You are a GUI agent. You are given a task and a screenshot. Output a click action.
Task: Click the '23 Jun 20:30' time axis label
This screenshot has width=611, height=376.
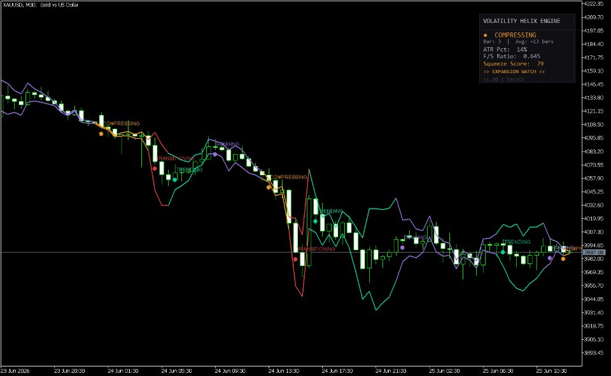[69, 371]
